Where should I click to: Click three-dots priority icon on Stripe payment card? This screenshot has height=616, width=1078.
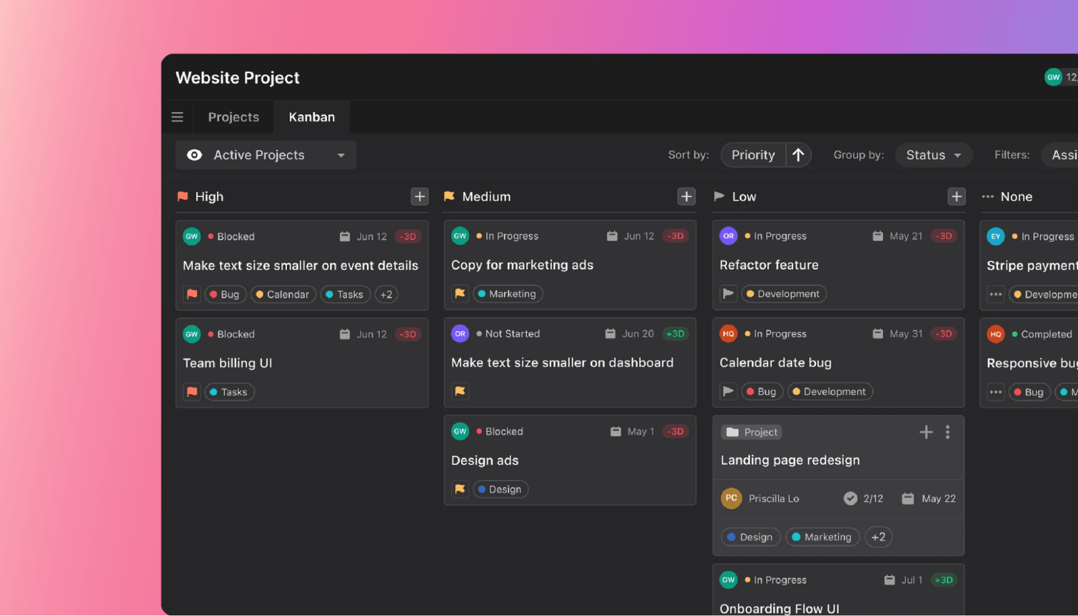point(995,294)
